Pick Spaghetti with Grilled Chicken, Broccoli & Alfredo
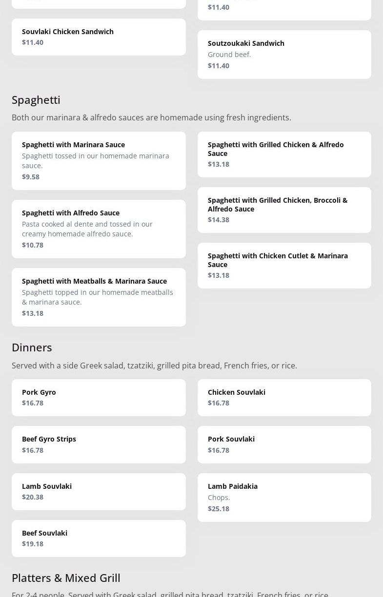The image size is (383, 597). point(284,210)
